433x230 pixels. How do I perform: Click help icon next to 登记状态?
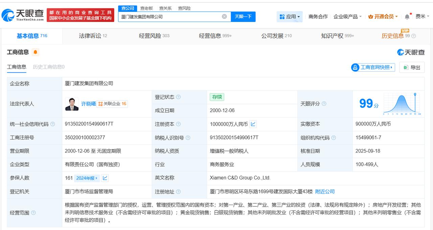(x=178, y=97)
